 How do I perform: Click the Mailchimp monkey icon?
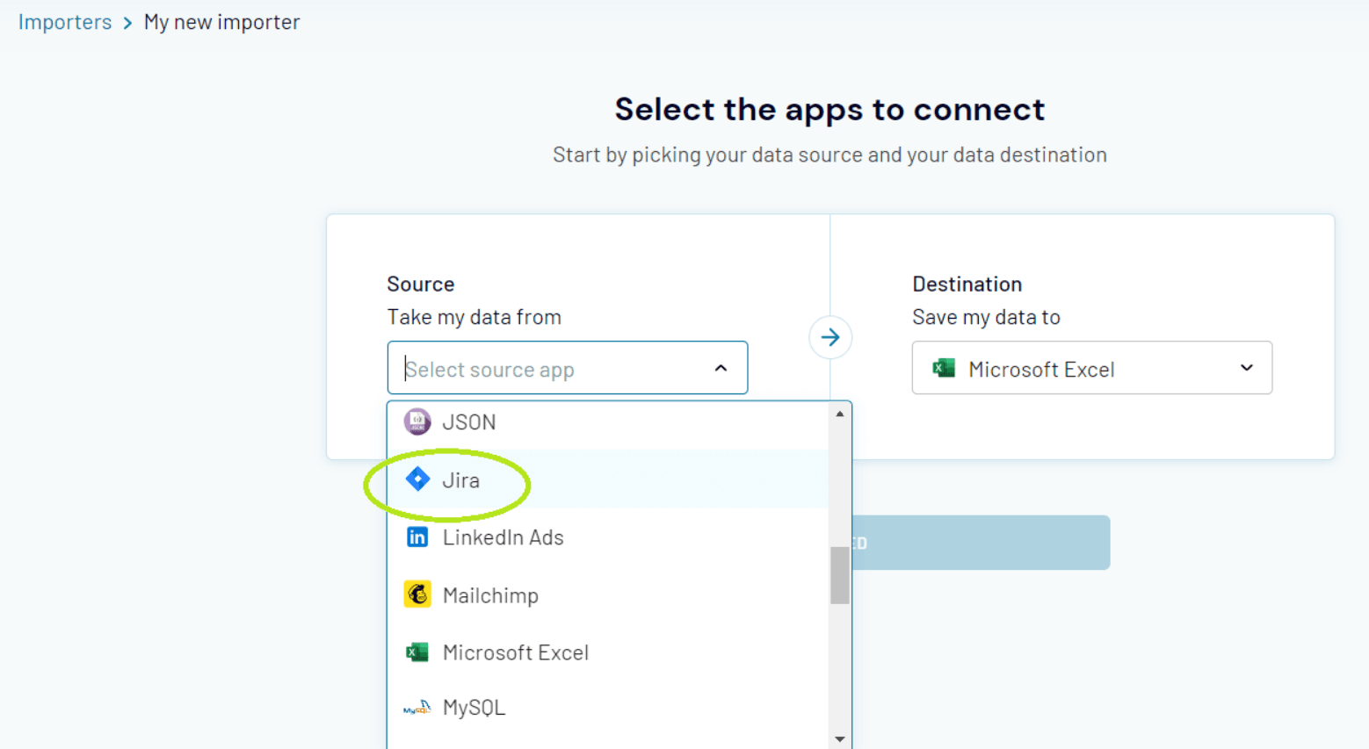[417, 594]
